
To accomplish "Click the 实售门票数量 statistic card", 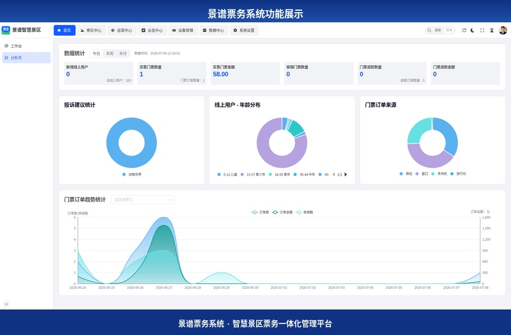I will point(172,73).
